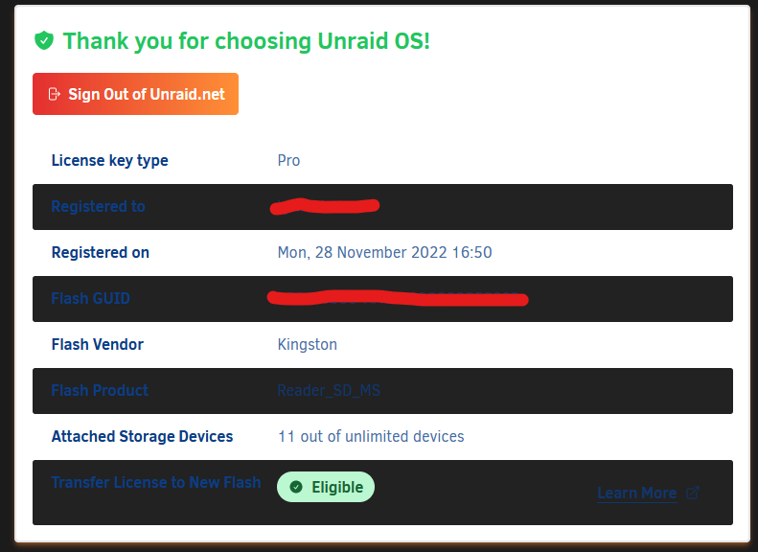Click the Attached Storage Devices label
The height and width of the screenshot is (552, 758).
click(142, 436)
